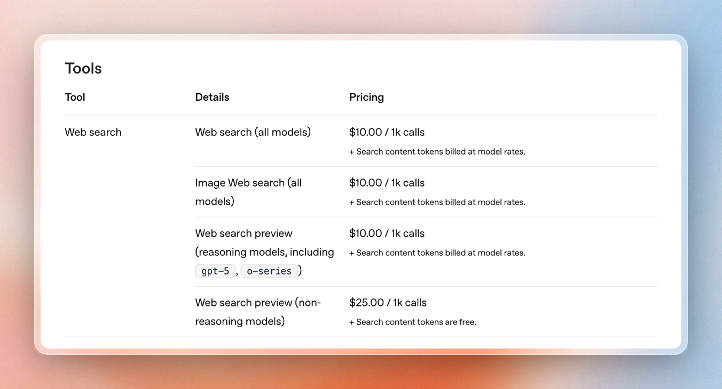Click Web search (all models) detail text
Image resolution: width=722 pixels, height=389 pixels.
click(253, 132)
